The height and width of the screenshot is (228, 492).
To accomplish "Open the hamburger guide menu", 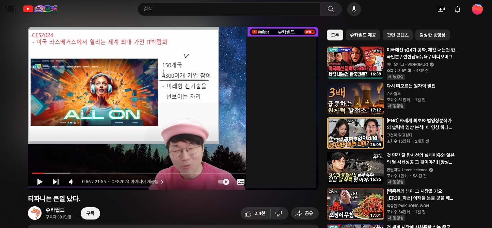I will coord(11,9).
